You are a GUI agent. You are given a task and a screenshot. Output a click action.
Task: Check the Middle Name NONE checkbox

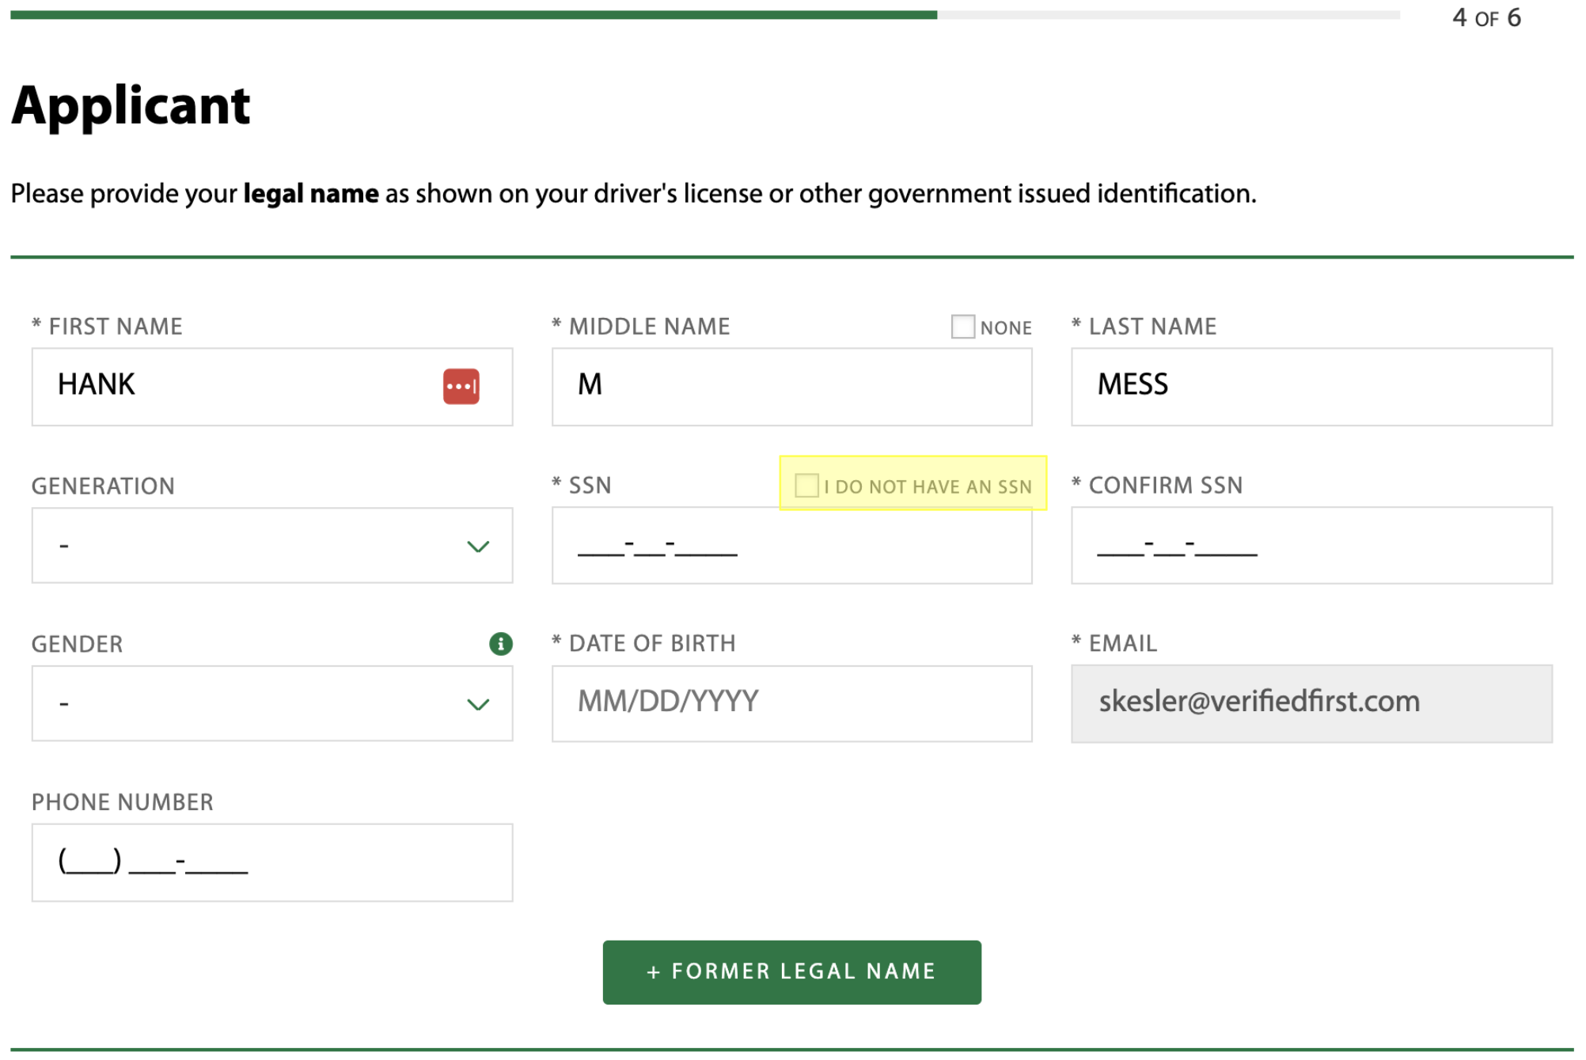pyautogui.click(x=962, y=327)
